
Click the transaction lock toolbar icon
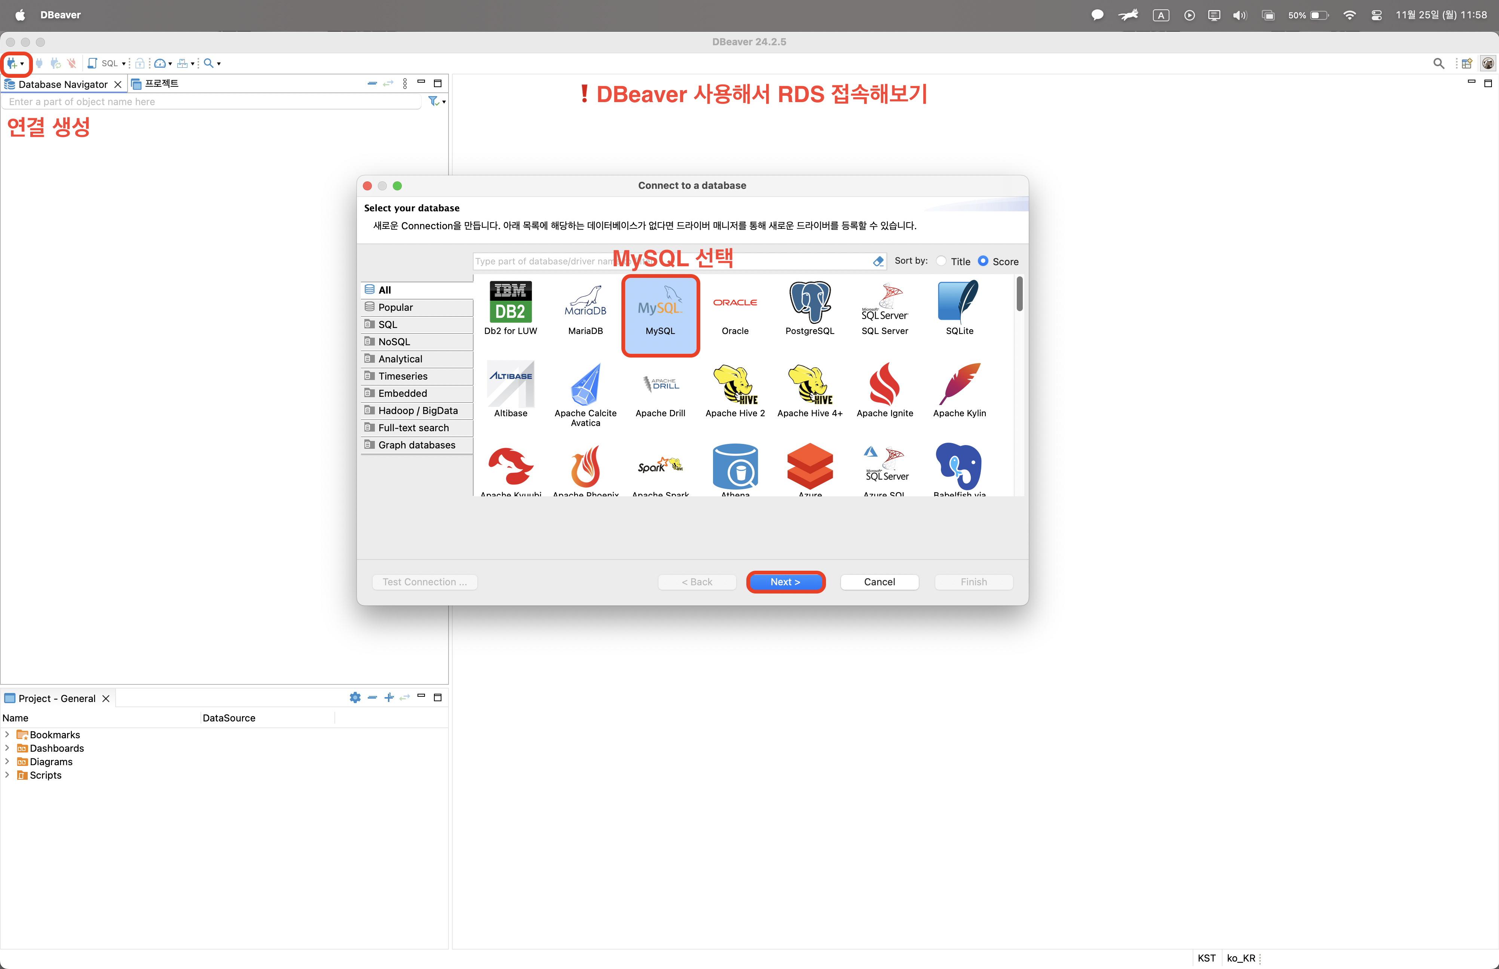[x=140, y=63]
